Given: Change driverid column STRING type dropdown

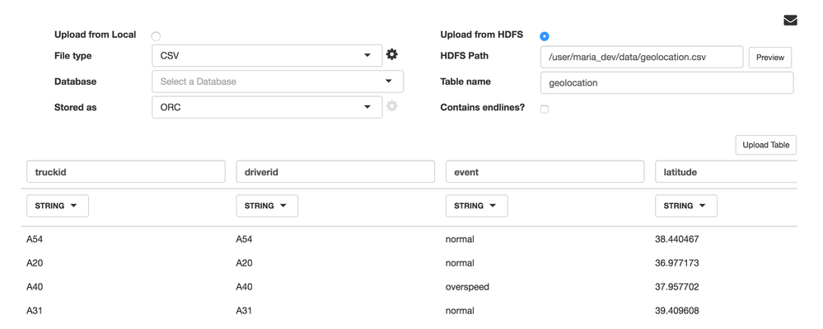Looking at the screenshot, I should pos(267,206).
